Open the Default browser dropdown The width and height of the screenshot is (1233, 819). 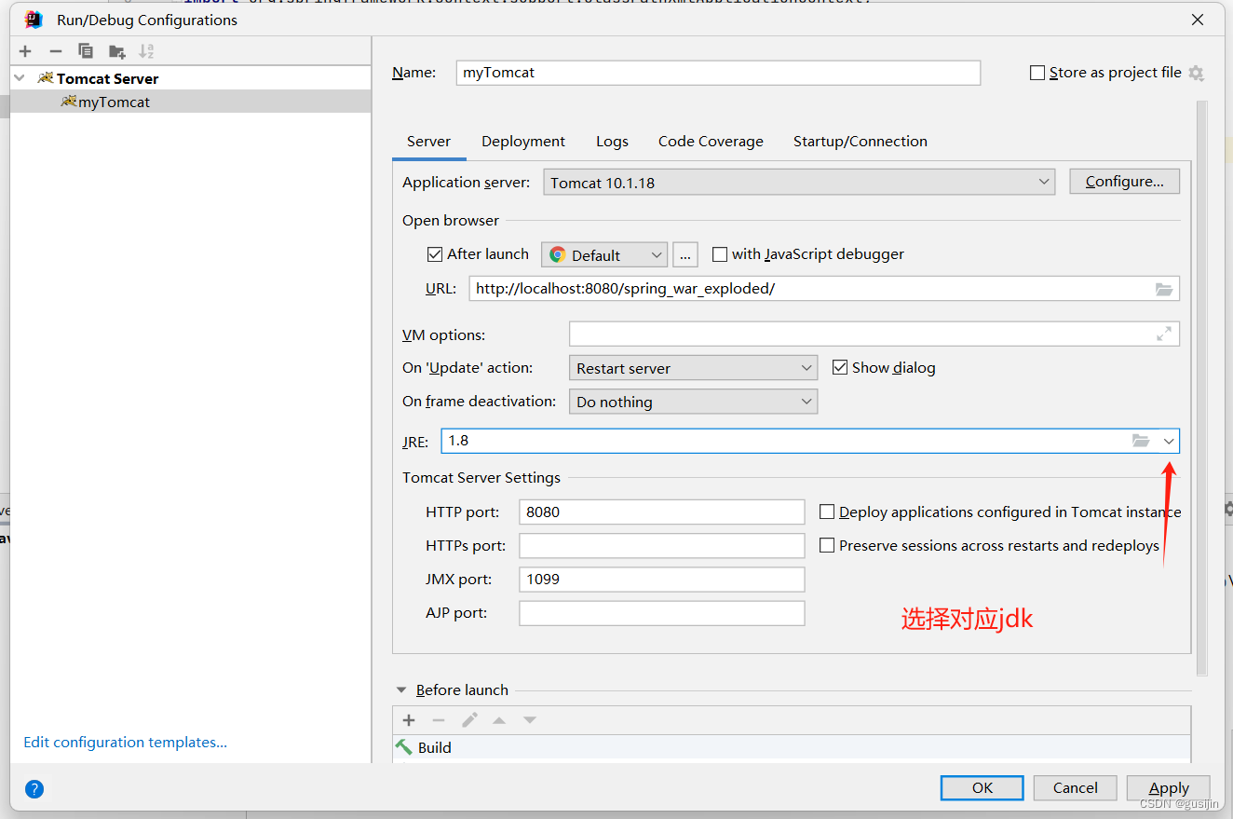point(604,254)
